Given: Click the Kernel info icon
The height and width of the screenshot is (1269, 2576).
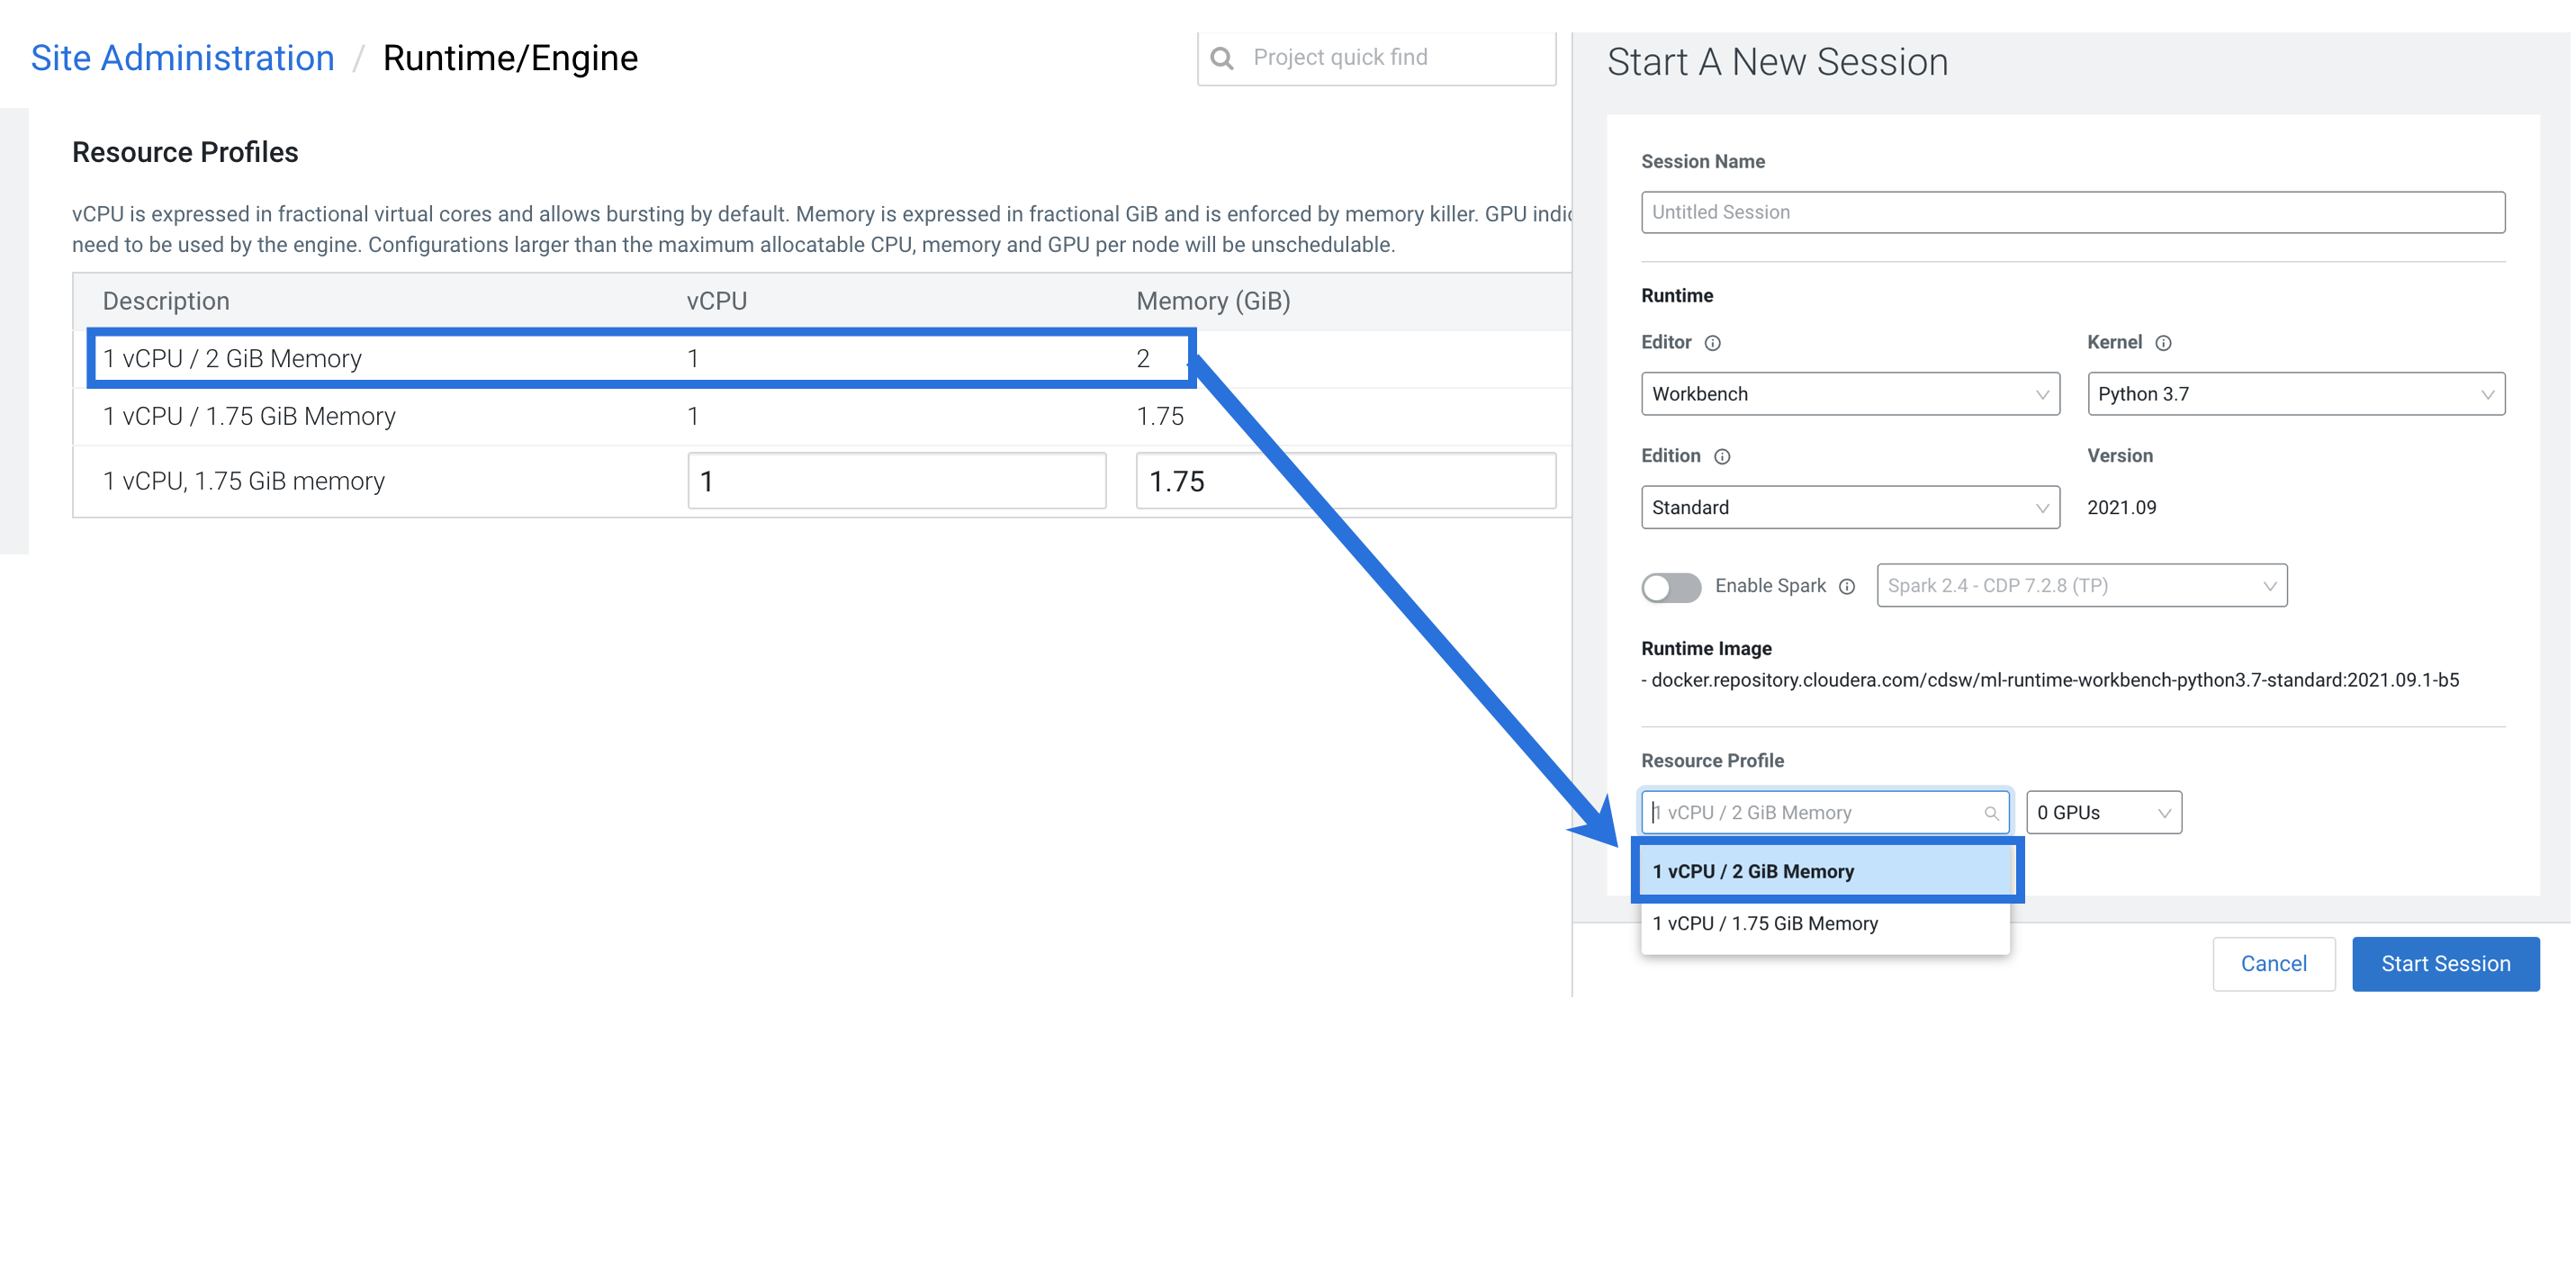Looking at the screenshot, I should (x=2163, y=343).
